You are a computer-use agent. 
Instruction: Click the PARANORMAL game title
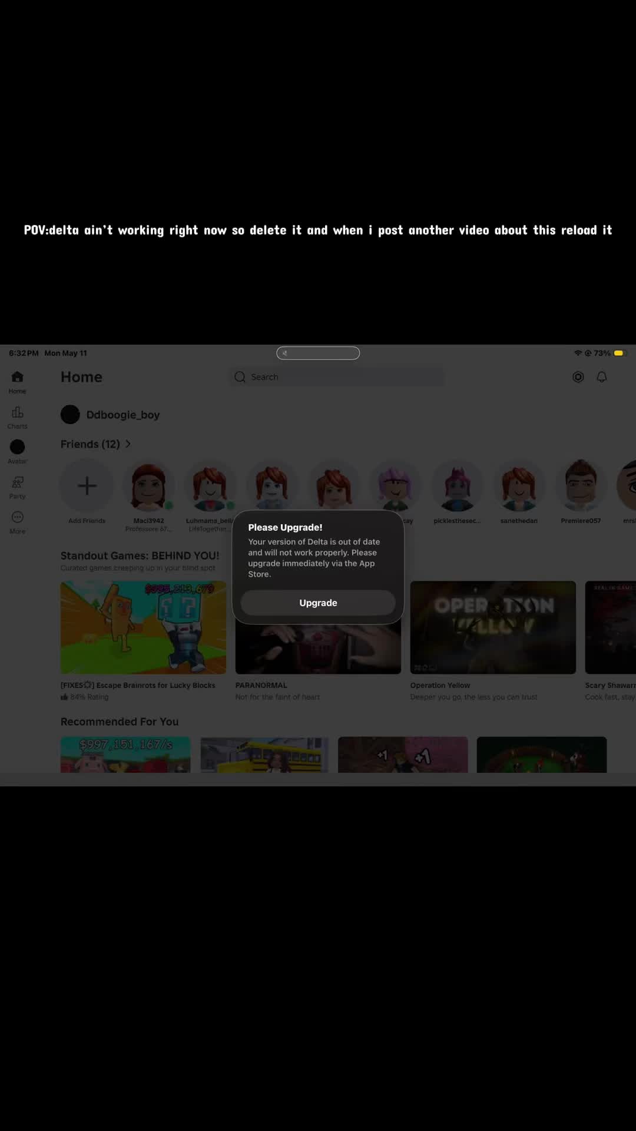pos(261,685)
